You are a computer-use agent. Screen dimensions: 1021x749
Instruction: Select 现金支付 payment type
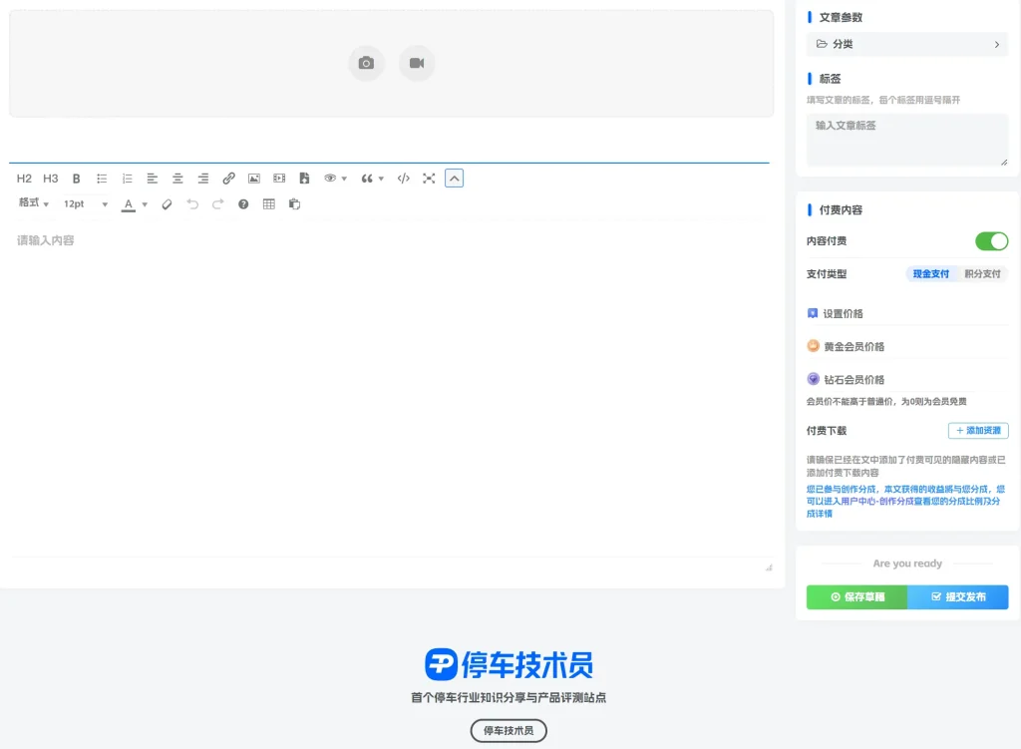pyautogui.click(x=931, y=273)
